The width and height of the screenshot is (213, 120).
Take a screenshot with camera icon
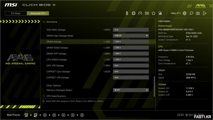[x=198, y=13]
